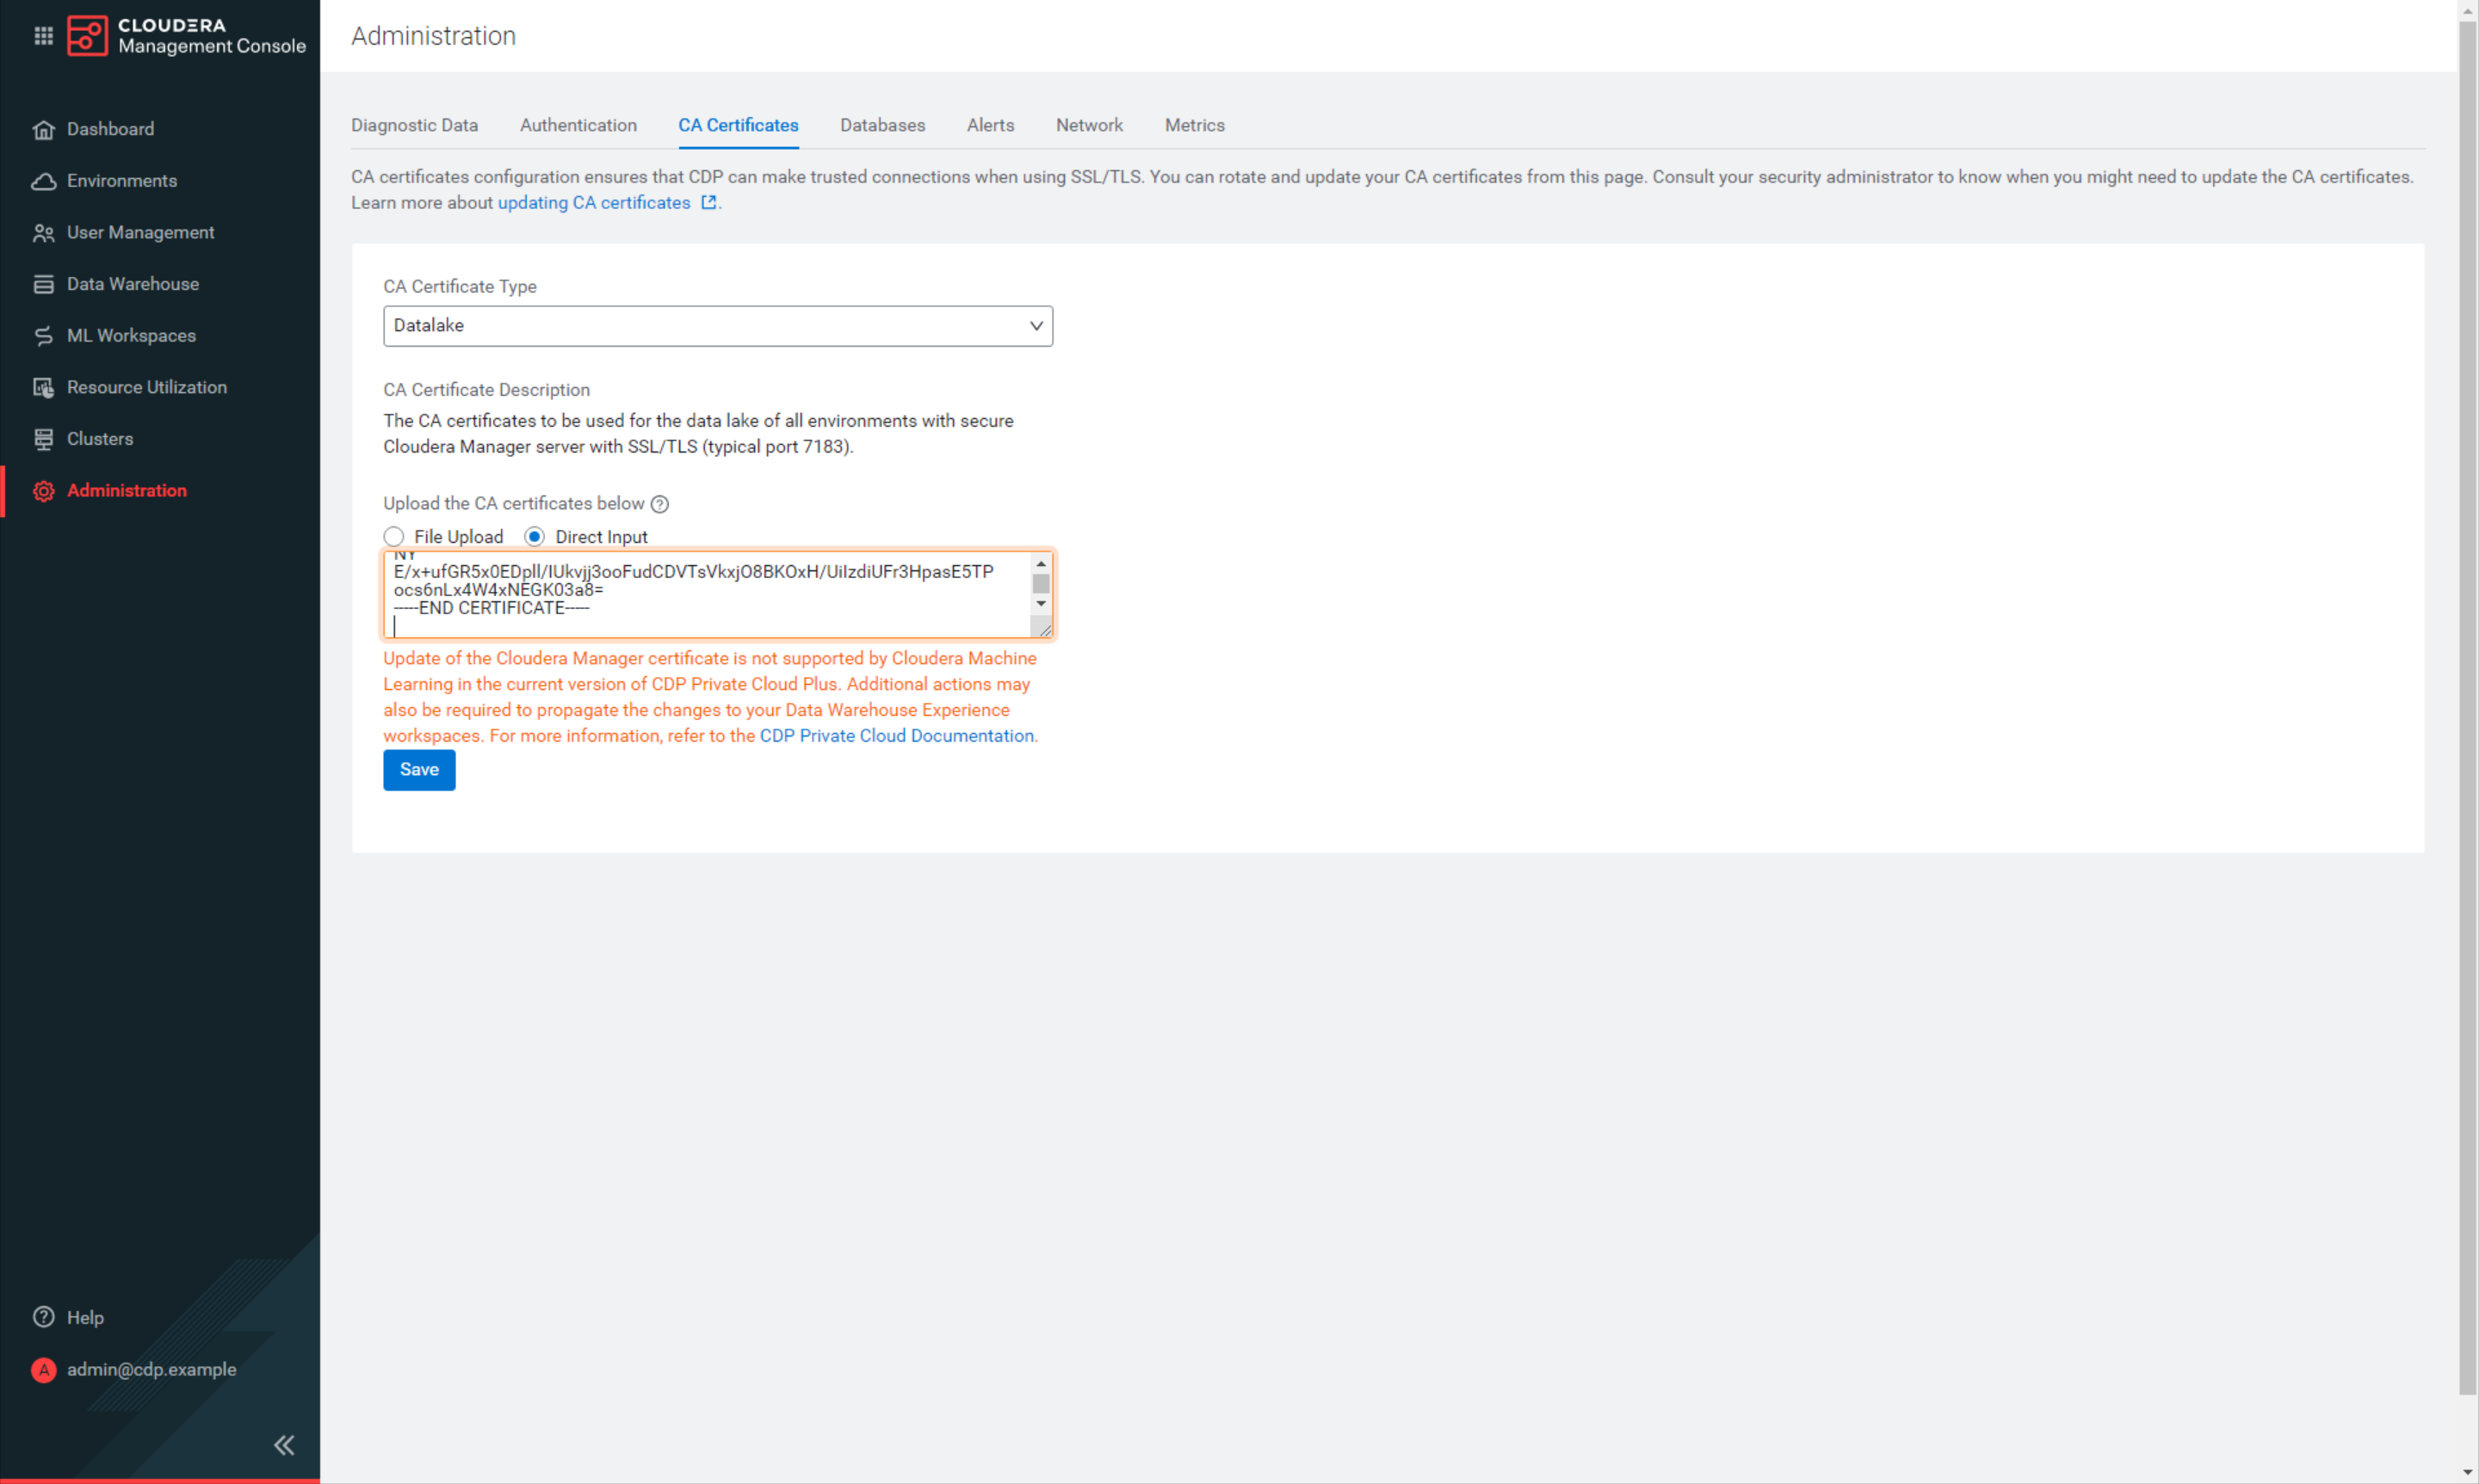Screen dimensions: 2479x1484
Task: Click the Save button
Action: click(419, 770)
